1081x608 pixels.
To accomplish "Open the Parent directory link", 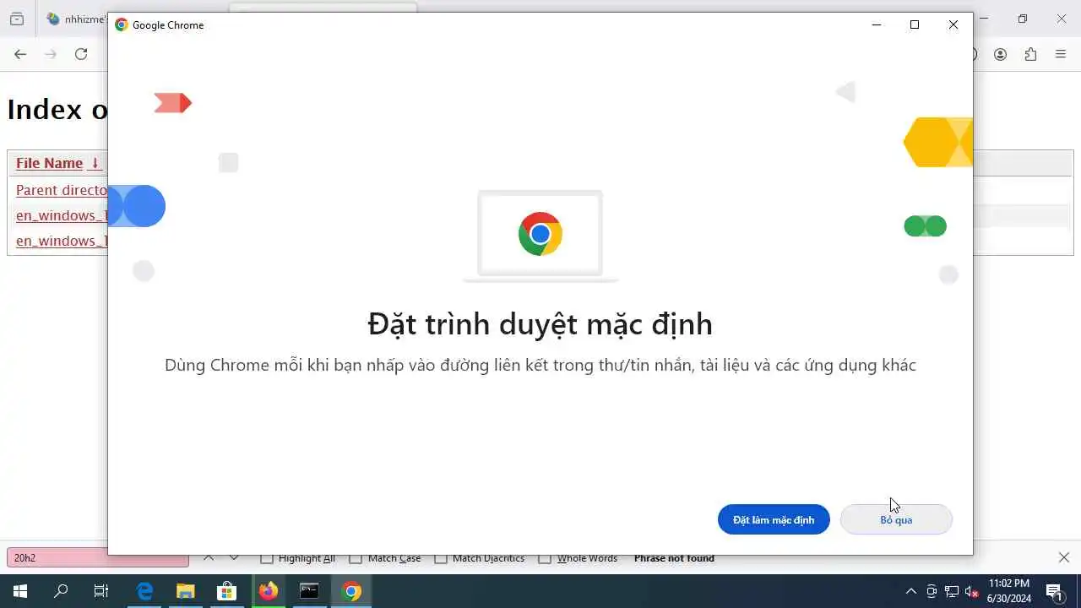I will [62, 190].
